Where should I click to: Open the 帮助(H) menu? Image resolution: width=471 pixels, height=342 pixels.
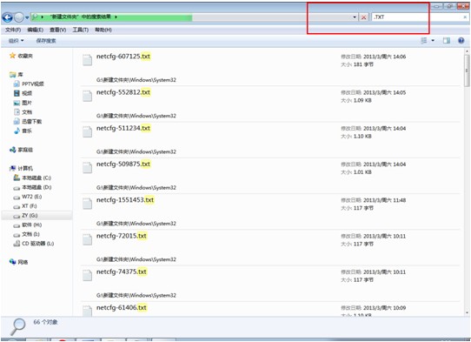click(x=103, y=30)
